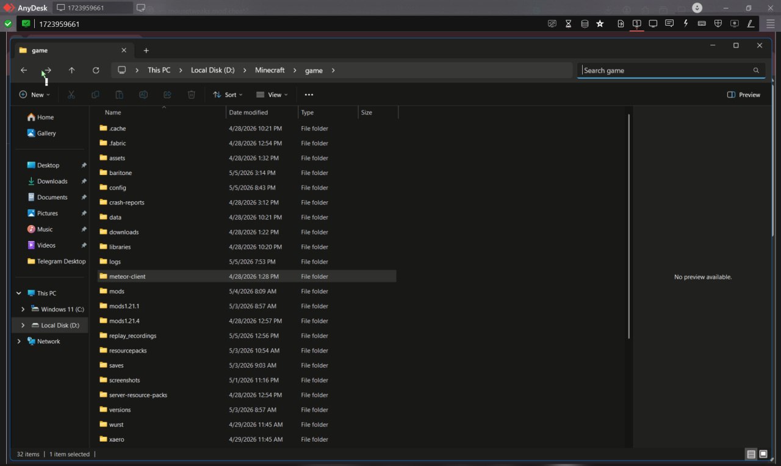Go up one folder level

pyautogui.click(x=71, y=70)
